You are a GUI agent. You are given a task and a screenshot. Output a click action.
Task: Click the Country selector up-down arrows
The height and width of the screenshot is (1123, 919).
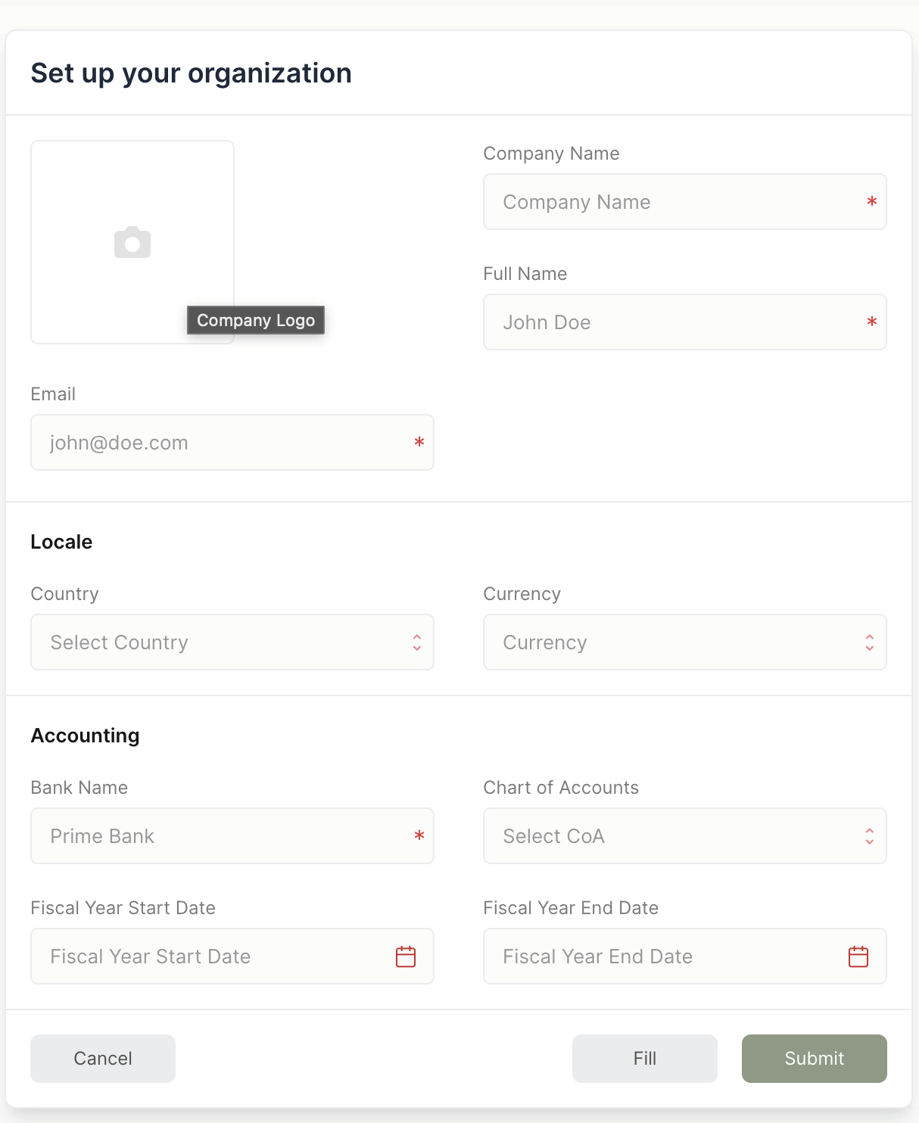[x=417, y=642]
